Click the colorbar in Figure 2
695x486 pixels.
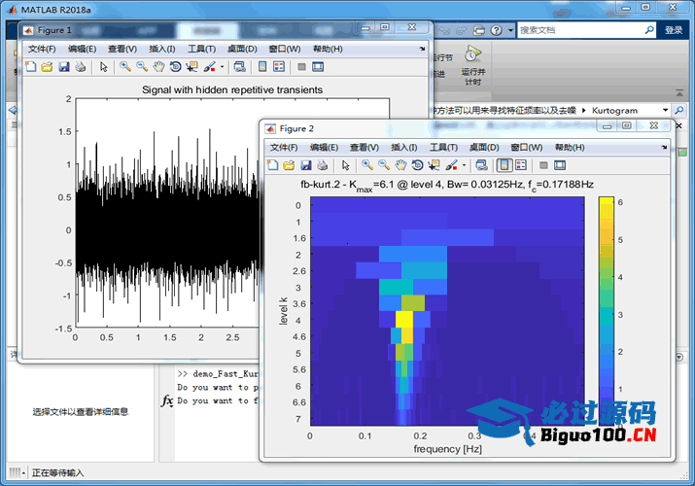[607, 309]
